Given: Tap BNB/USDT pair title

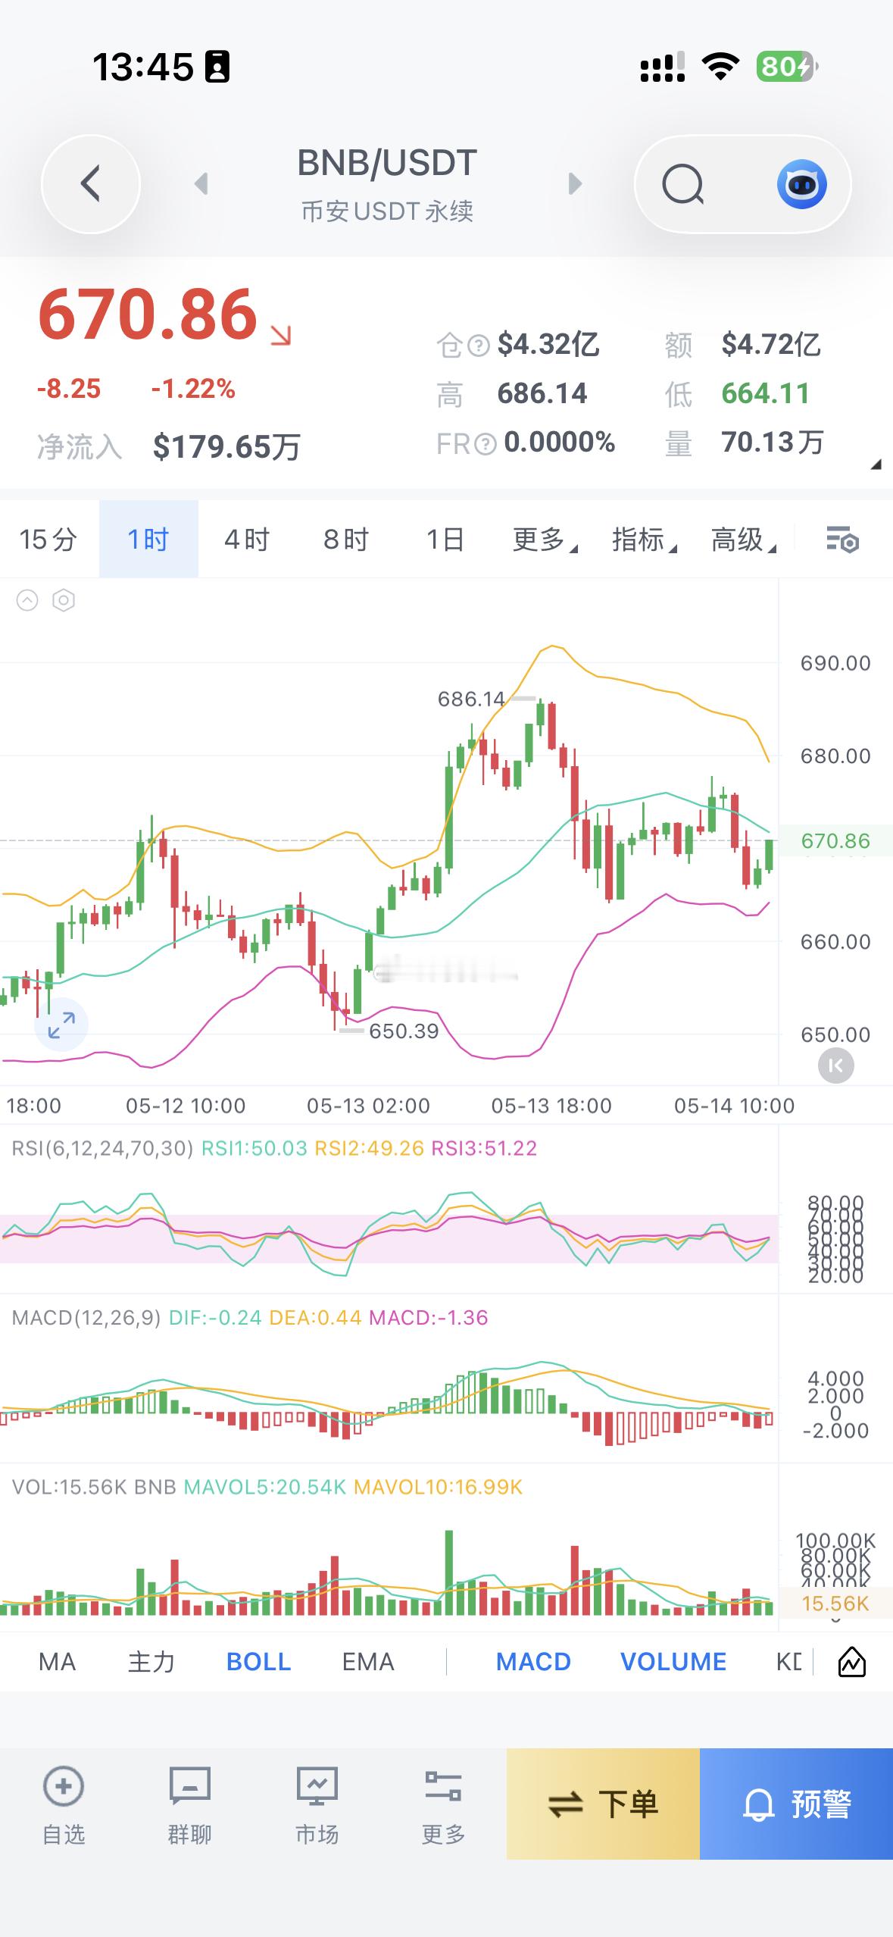Looking at the screenshot, I should pos(387,163).
